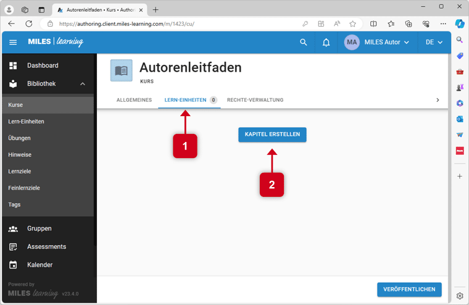The width and height of the screenshot is (469, 305).
Task: Collapse the Bibliothek section
Action: (x=83, y=84)
